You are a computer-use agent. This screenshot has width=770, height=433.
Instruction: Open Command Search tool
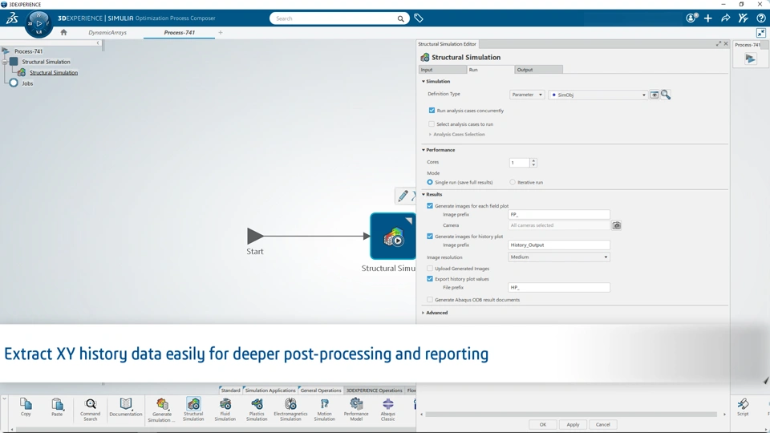[91, 410]
